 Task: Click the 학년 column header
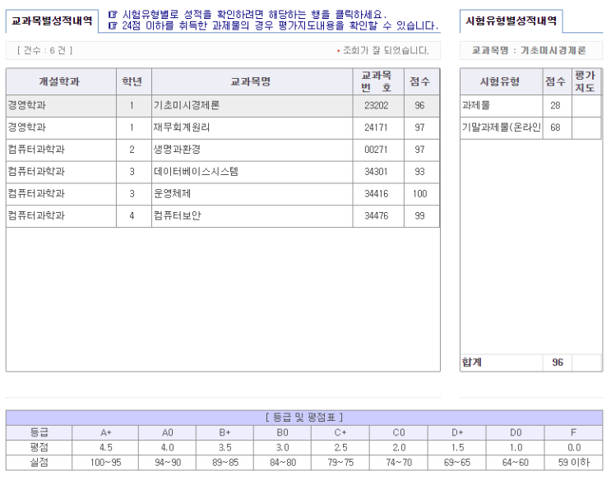[x=134, y=81]
